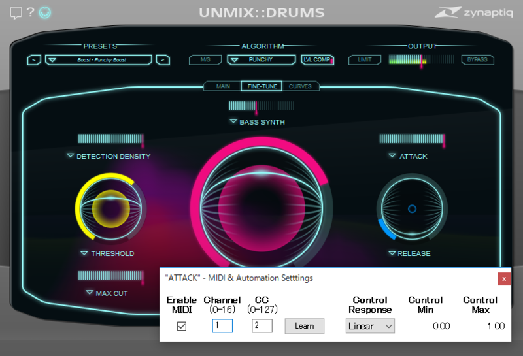Open the PUNCHY algorithm dropdown
This screenshot has width=523, height=356.
261,59
